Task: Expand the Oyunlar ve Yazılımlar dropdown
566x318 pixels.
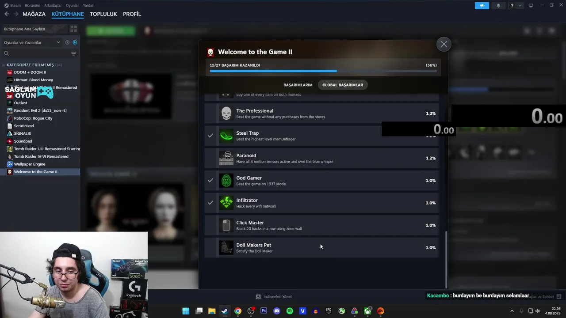Action: pyautogui.click(x=32, y=42)
